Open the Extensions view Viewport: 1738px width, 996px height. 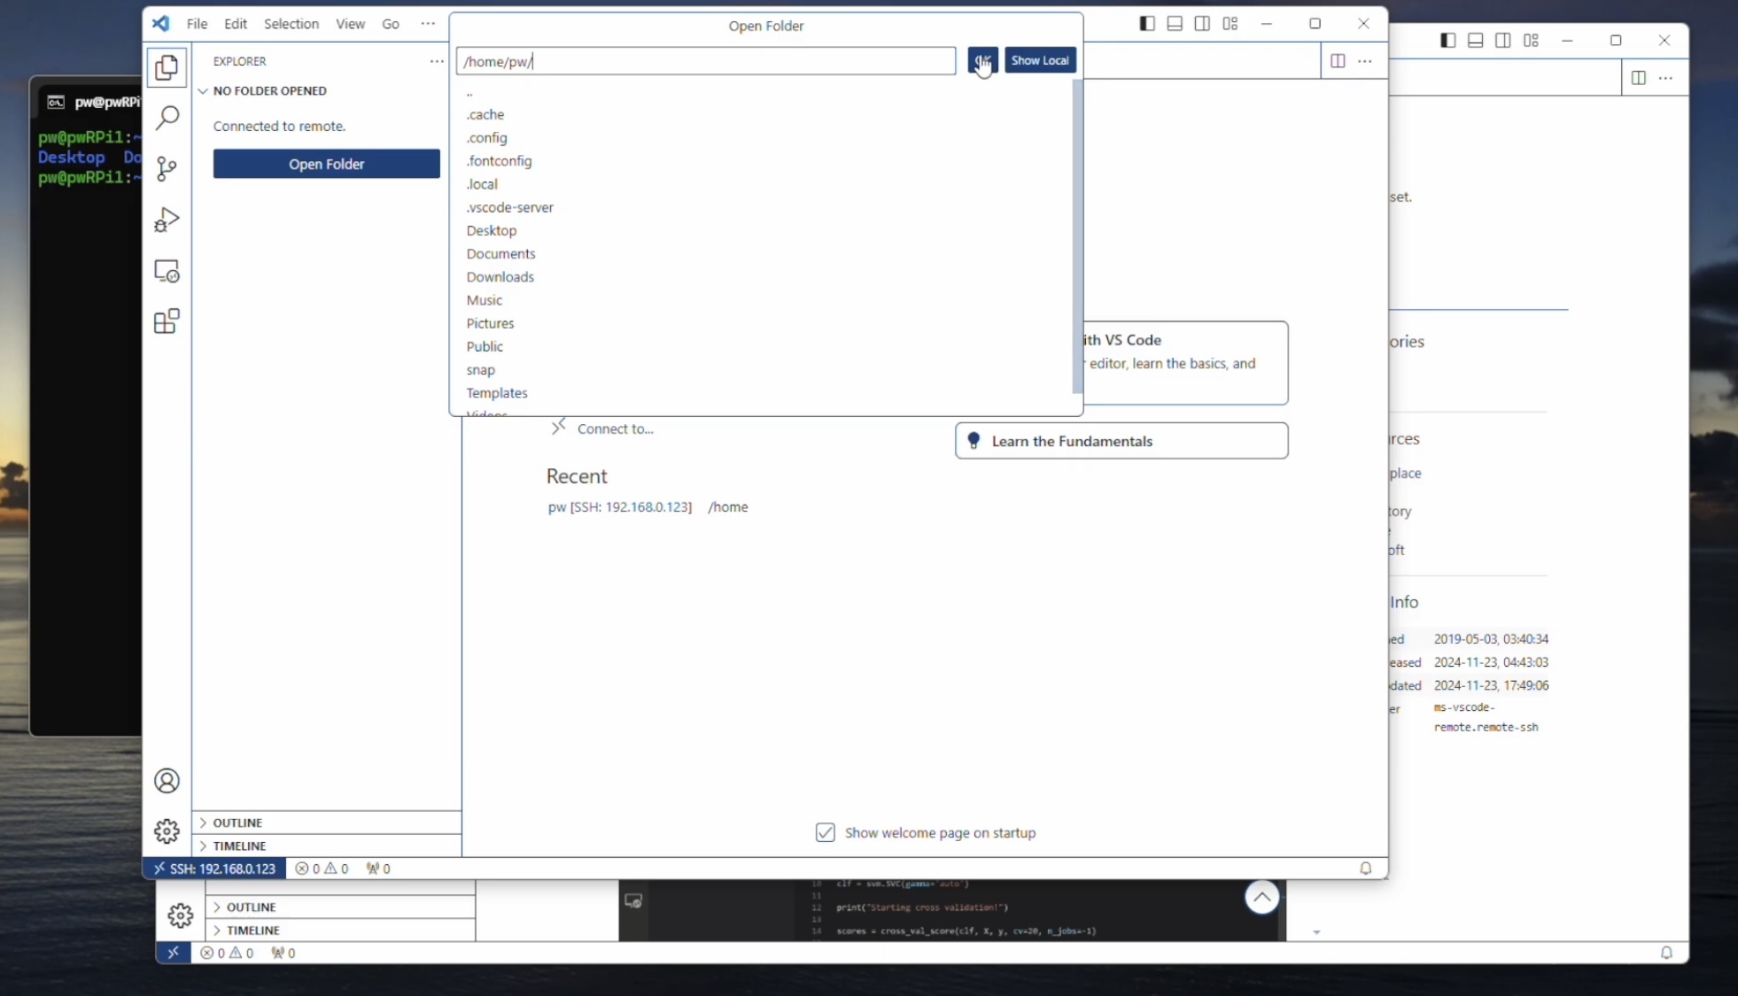pyautogui.click(x=167, y=321)
